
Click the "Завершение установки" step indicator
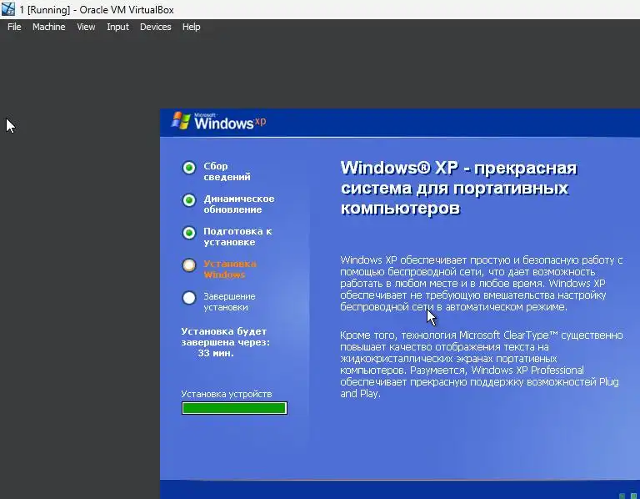coord(189,298)
